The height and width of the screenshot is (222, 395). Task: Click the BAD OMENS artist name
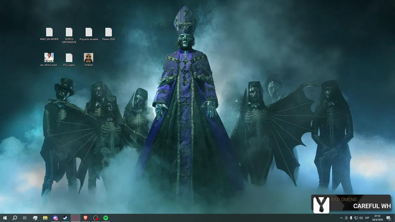344,199
